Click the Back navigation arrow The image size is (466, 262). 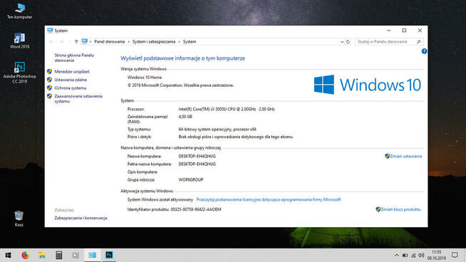[x=51, y=41]
